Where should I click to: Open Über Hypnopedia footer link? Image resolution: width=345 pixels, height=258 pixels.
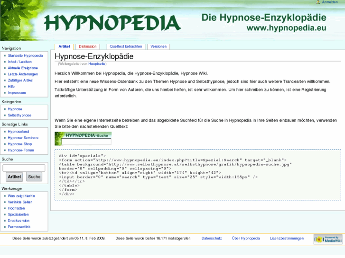tap(246, 238)
